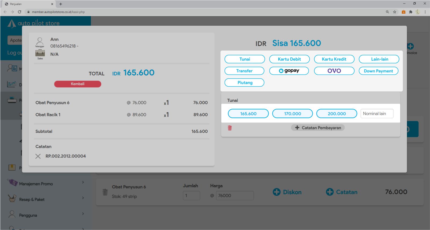Viewport: 430px width, 230px height.
Task: Open a new browser tab
Action: click(61, 4)
